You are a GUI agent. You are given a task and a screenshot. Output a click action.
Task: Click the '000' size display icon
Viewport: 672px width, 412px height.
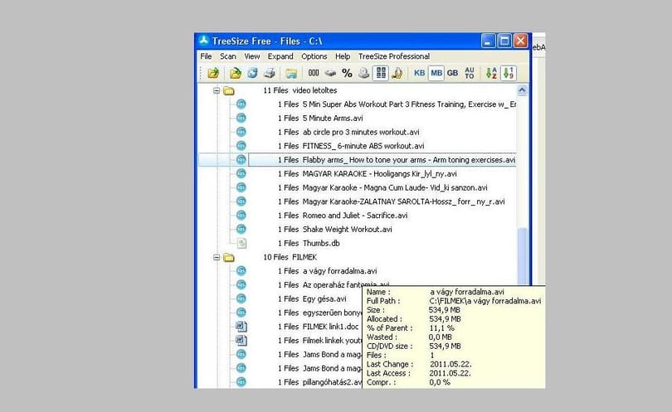314,73
